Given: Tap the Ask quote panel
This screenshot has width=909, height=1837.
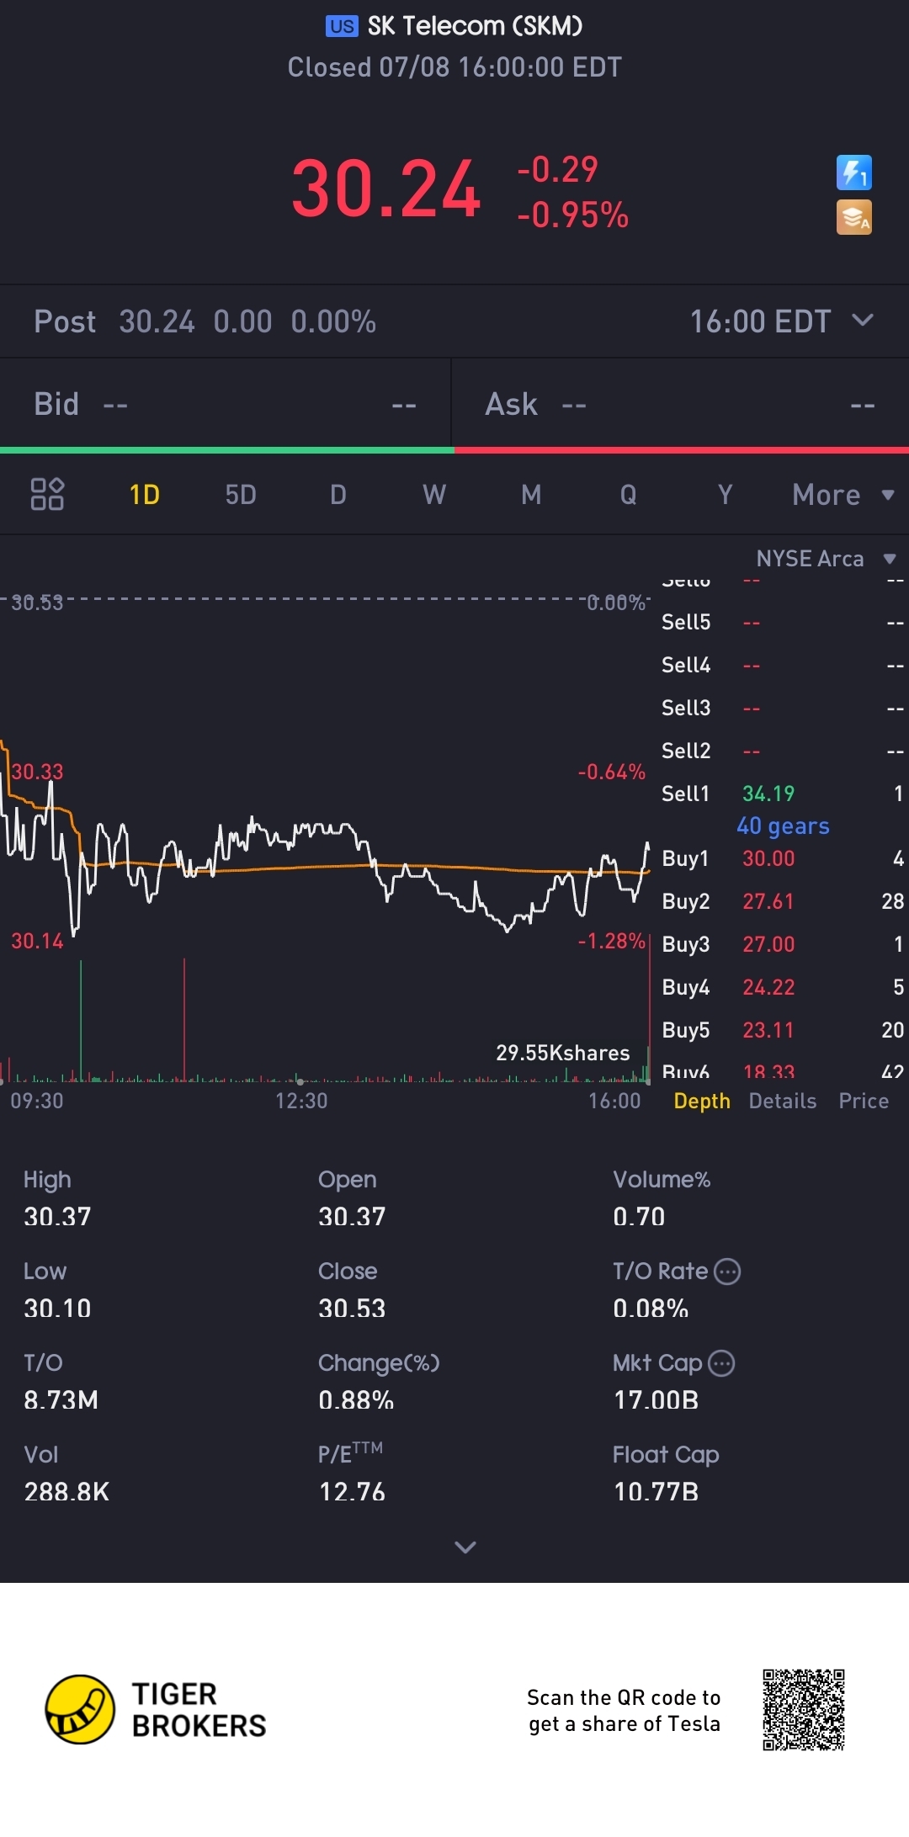Looking at the screenshot, I should click(x=681, y=404).
